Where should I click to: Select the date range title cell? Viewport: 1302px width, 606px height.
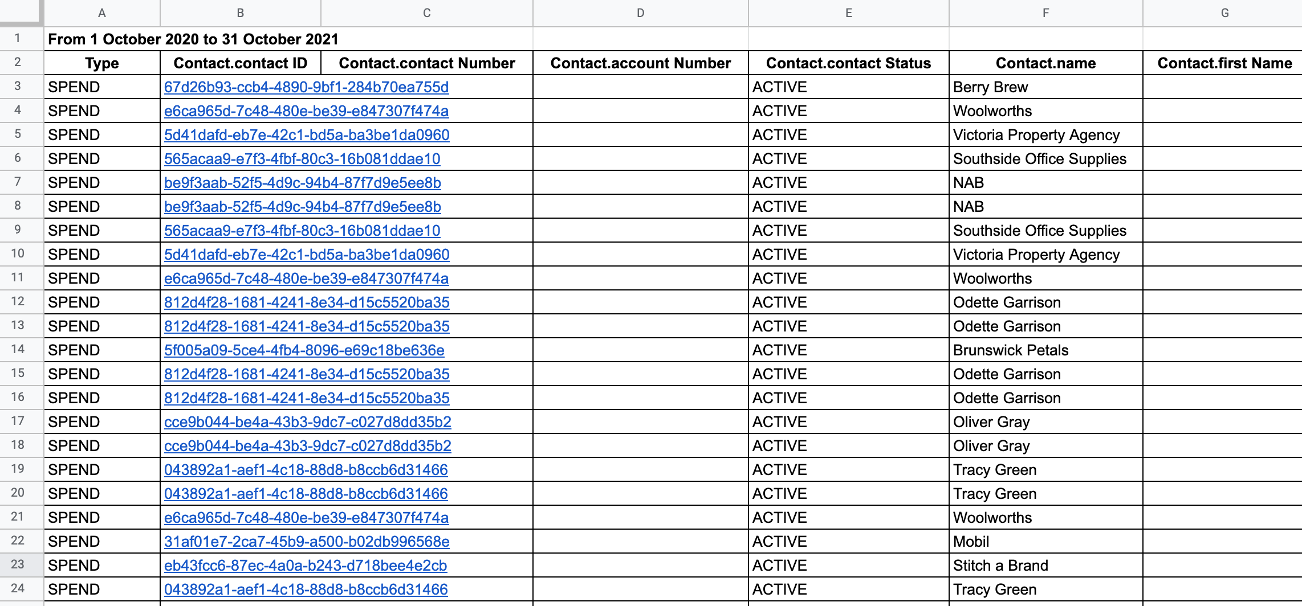193,39
